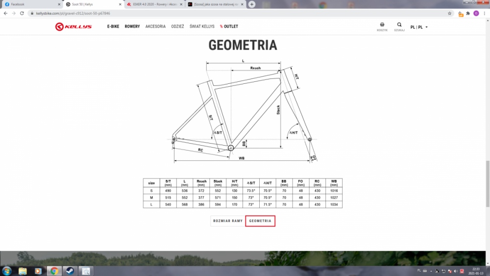Click the WB value 1016
The width and height of the screenshot is (490, 276).
[334, 191]
